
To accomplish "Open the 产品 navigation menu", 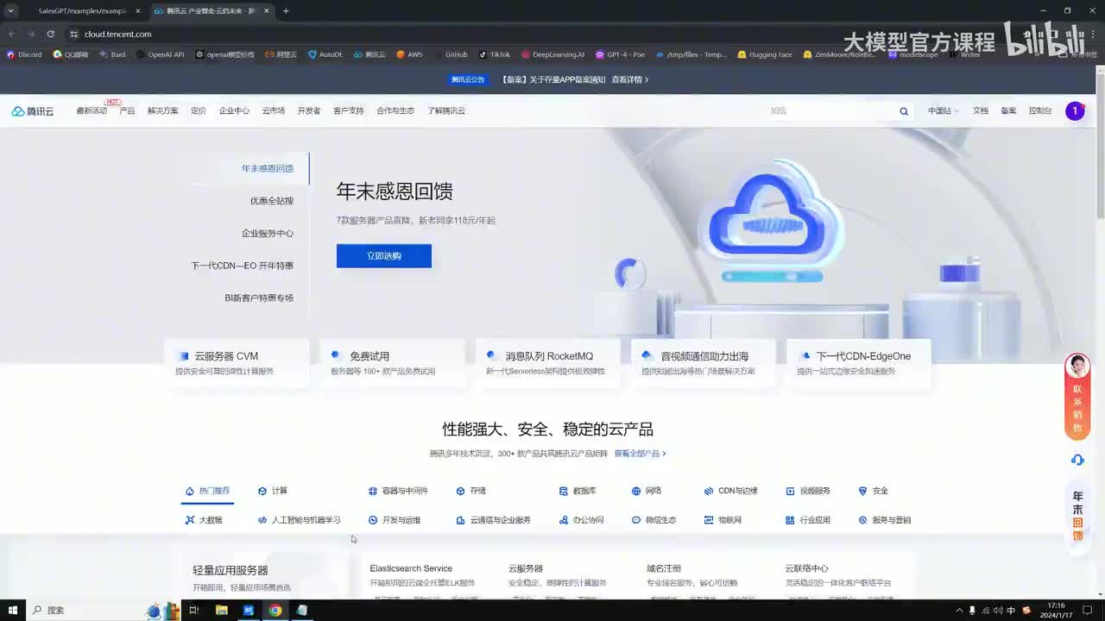I will coord(127,111).
